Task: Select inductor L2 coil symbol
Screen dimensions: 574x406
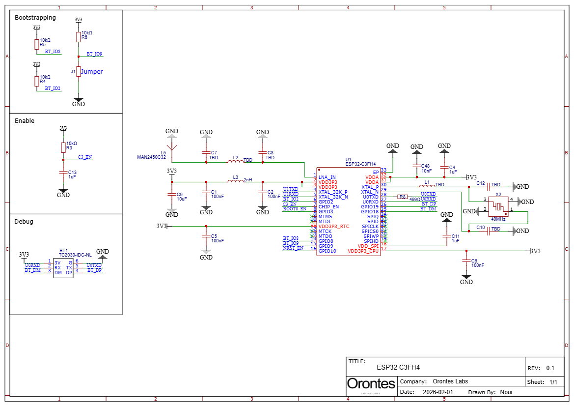Action: 235,161
